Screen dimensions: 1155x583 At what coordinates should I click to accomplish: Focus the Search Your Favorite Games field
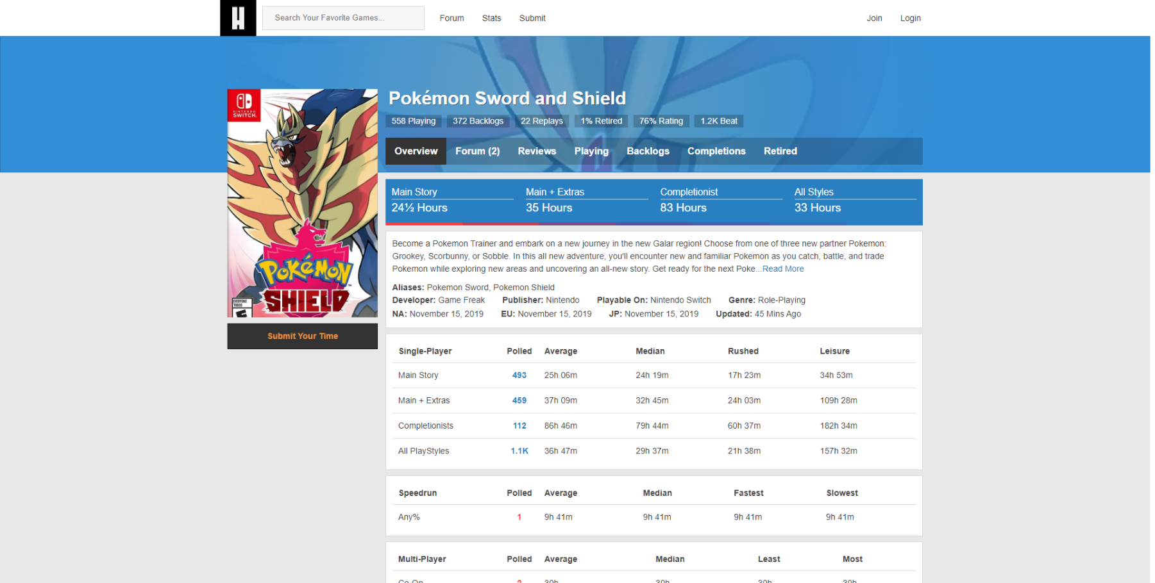(343, 18)
